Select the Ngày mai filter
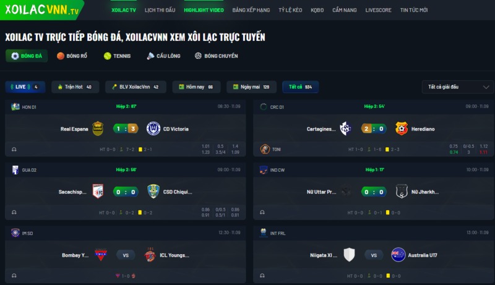 pyautogui.click(x=251, y=87)
